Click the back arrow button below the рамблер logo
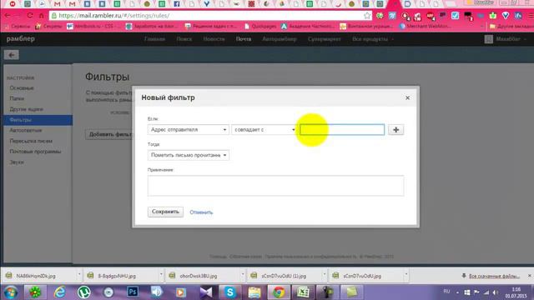The width and height of the screenshot is (534, 300). [12, 55]
